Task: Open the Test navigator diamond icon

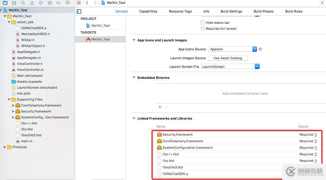Action: [x=41, y=3]
